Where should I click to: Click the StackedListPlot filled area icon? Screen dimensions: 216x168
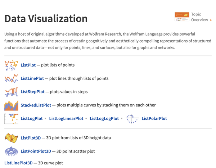tap(11, 105)
